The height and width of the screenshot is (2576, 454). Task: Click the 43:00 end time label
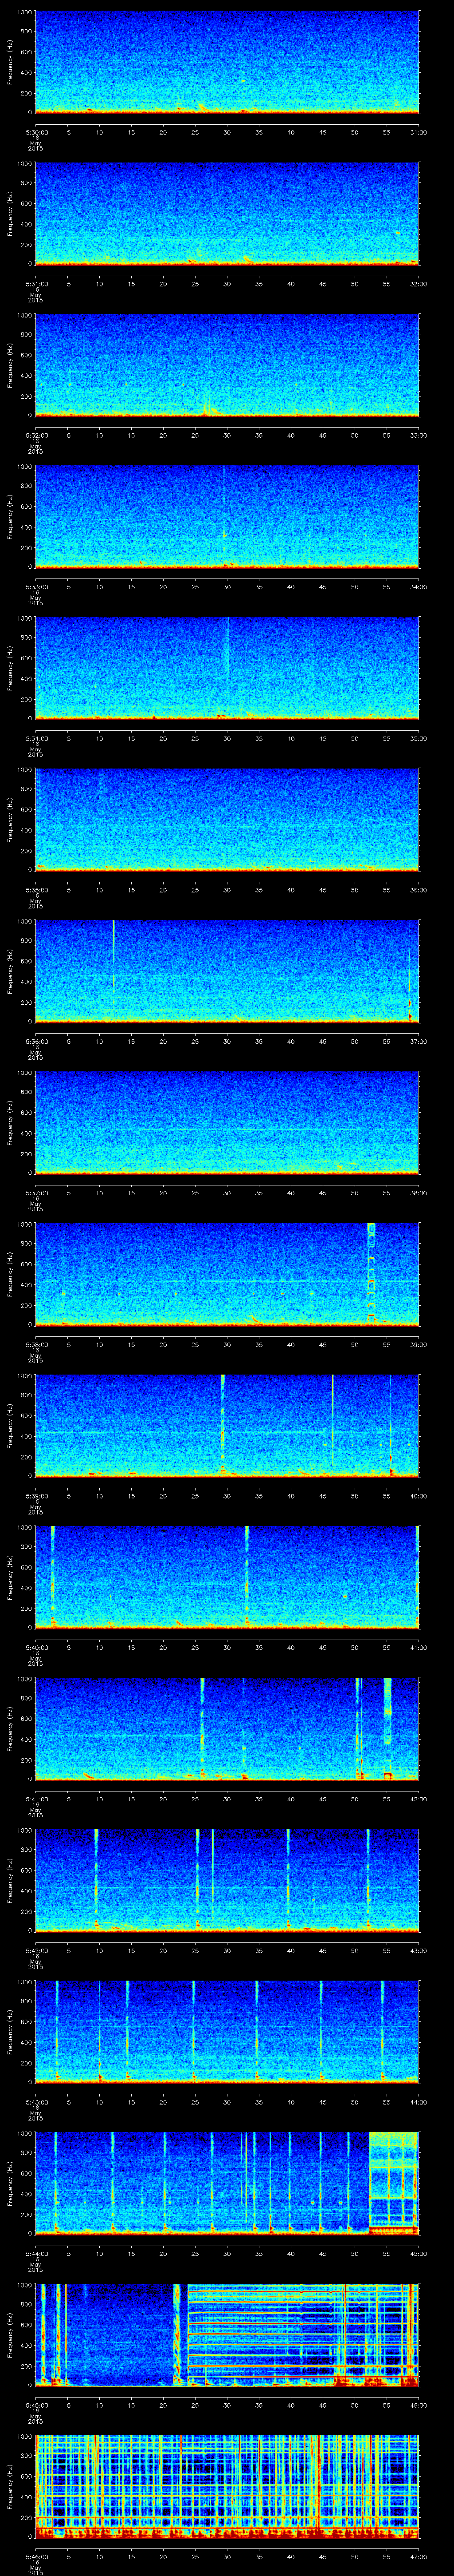[x=418, y=1950]
